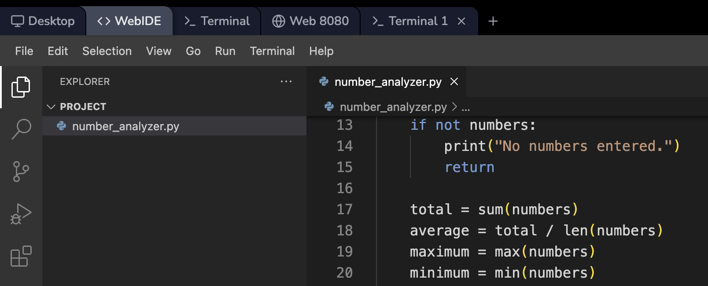Open the View menu
The width and height of the screenshot is (708, 286).
(159, 51)
